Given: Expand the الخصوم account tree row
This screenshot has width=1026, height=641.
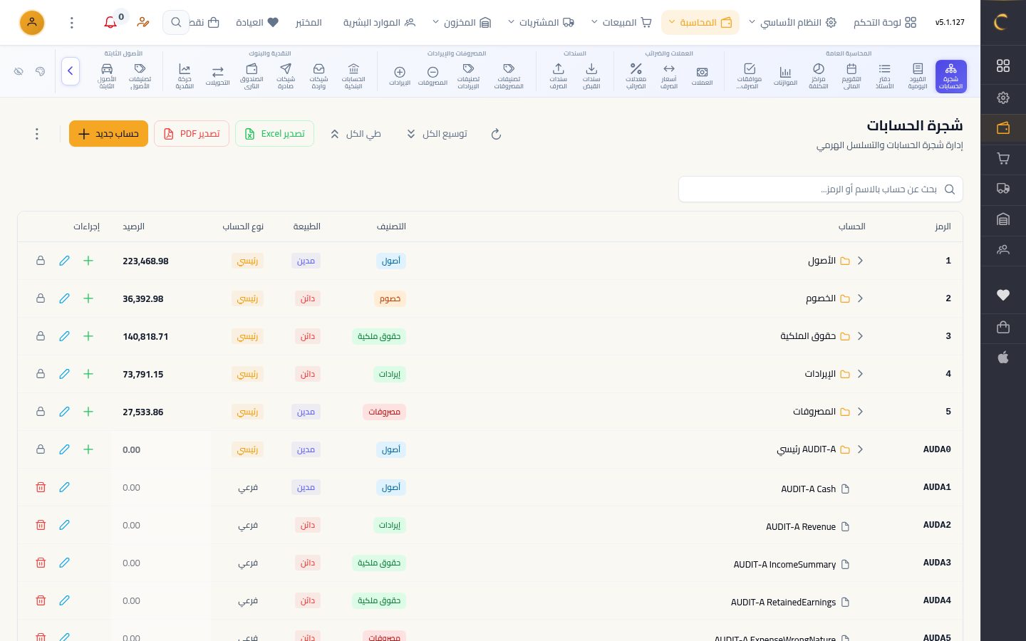Looking at the screenshot, I should (x=860, y=298).
